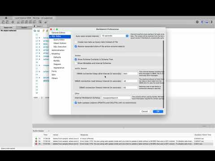Select Object Editors preferences page
Screen dimensions: 215x161
click(60, 43)
